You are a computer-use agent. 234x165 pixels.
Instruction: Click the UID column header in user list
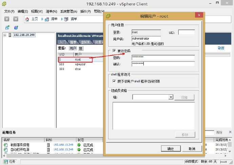tap(65, 54)
